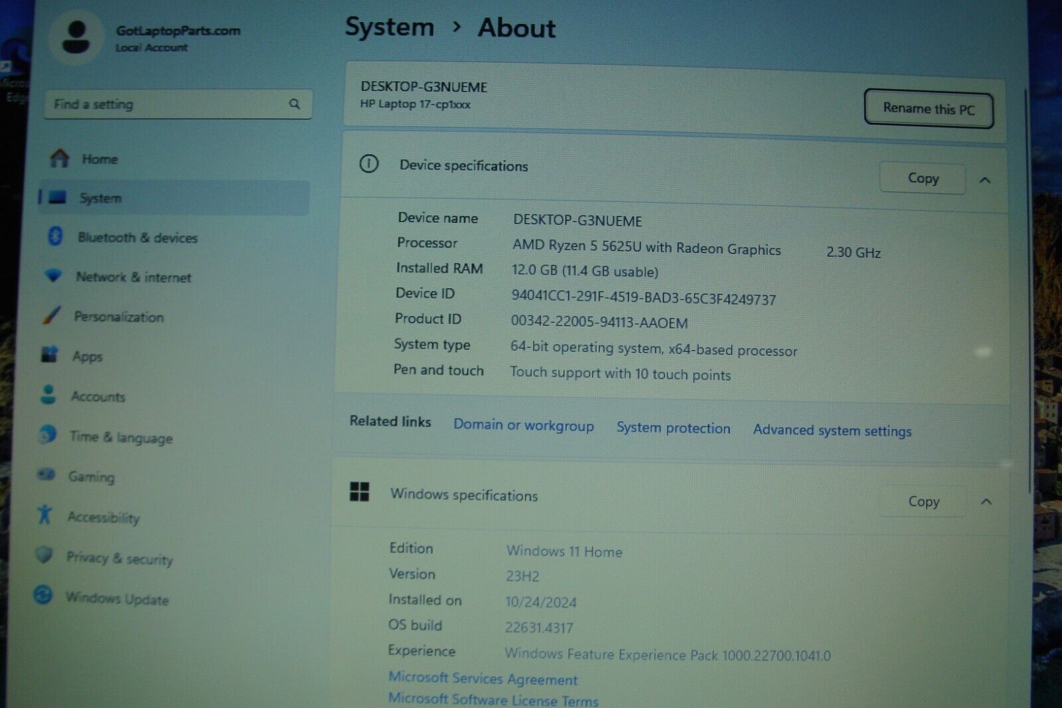Click the Network wifi icon
The height and width of the screenshot is (708, 1062).
coord(53,275)
